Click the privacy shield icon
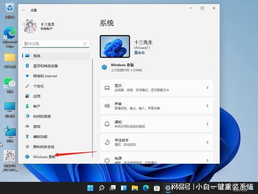The height and width of the screenshot is (194, 258). pyautogui.click(x=27, y=146)
